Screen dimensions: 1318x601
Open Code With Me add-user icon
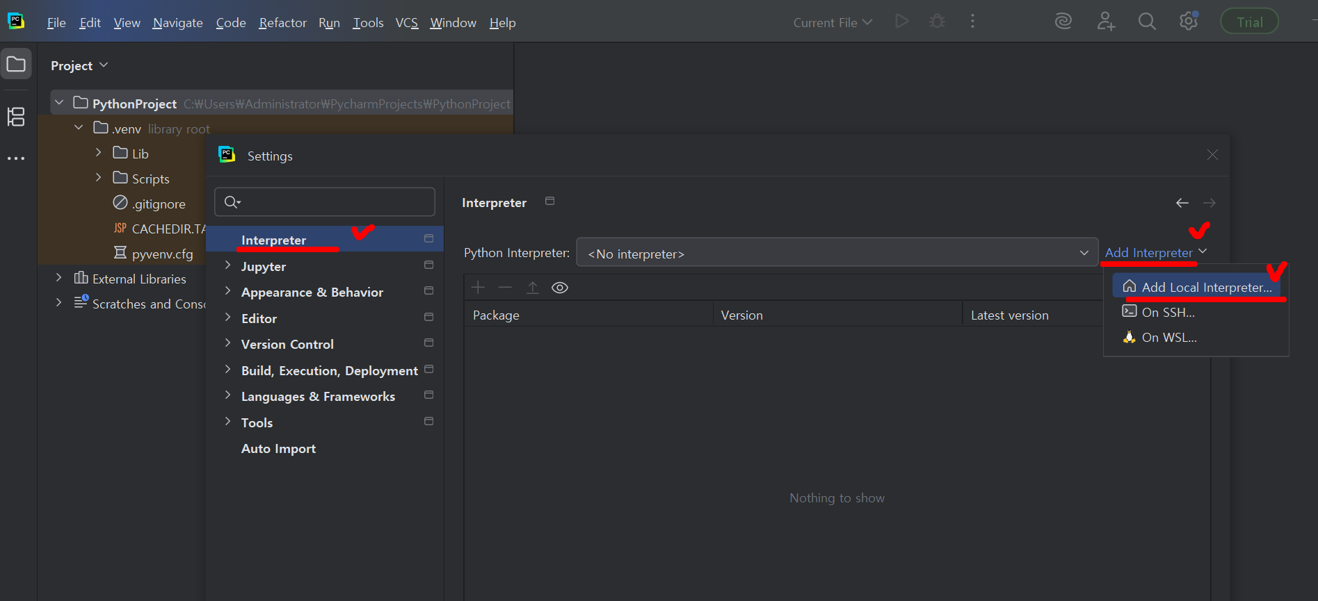point(1106,22)
